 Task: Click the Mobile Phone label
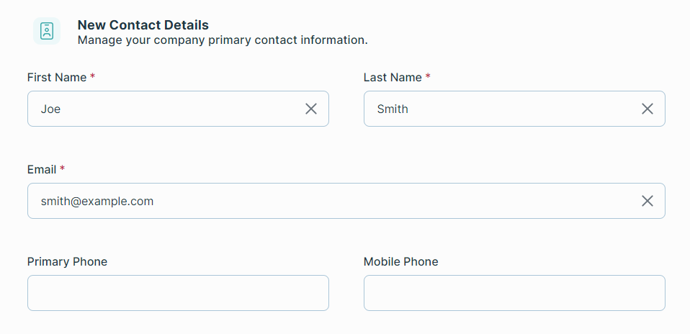[x=400, y=261]
